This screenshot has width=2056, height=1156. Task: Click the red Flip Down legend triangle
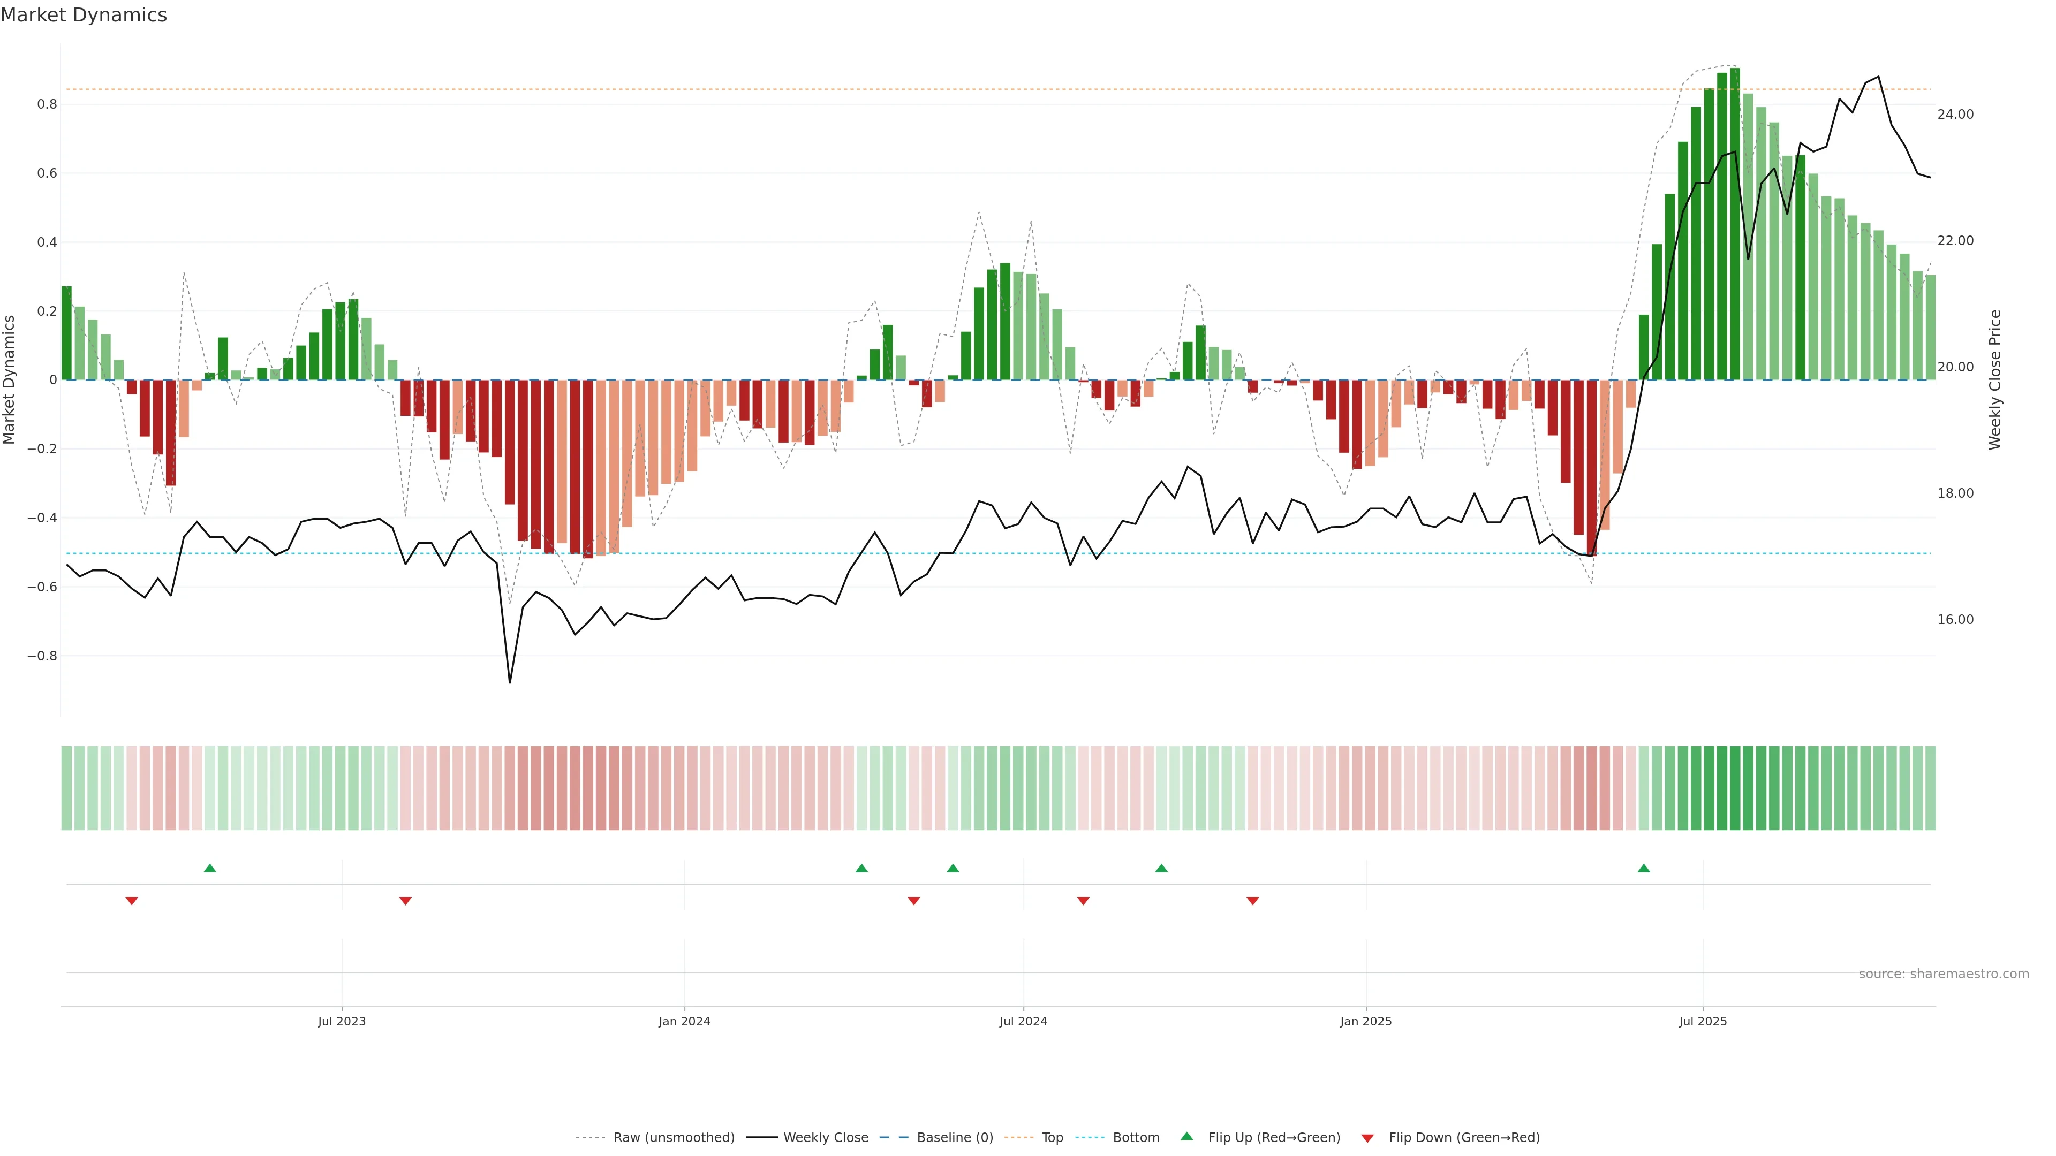pyautogui.click(x=1367, y=1138)
